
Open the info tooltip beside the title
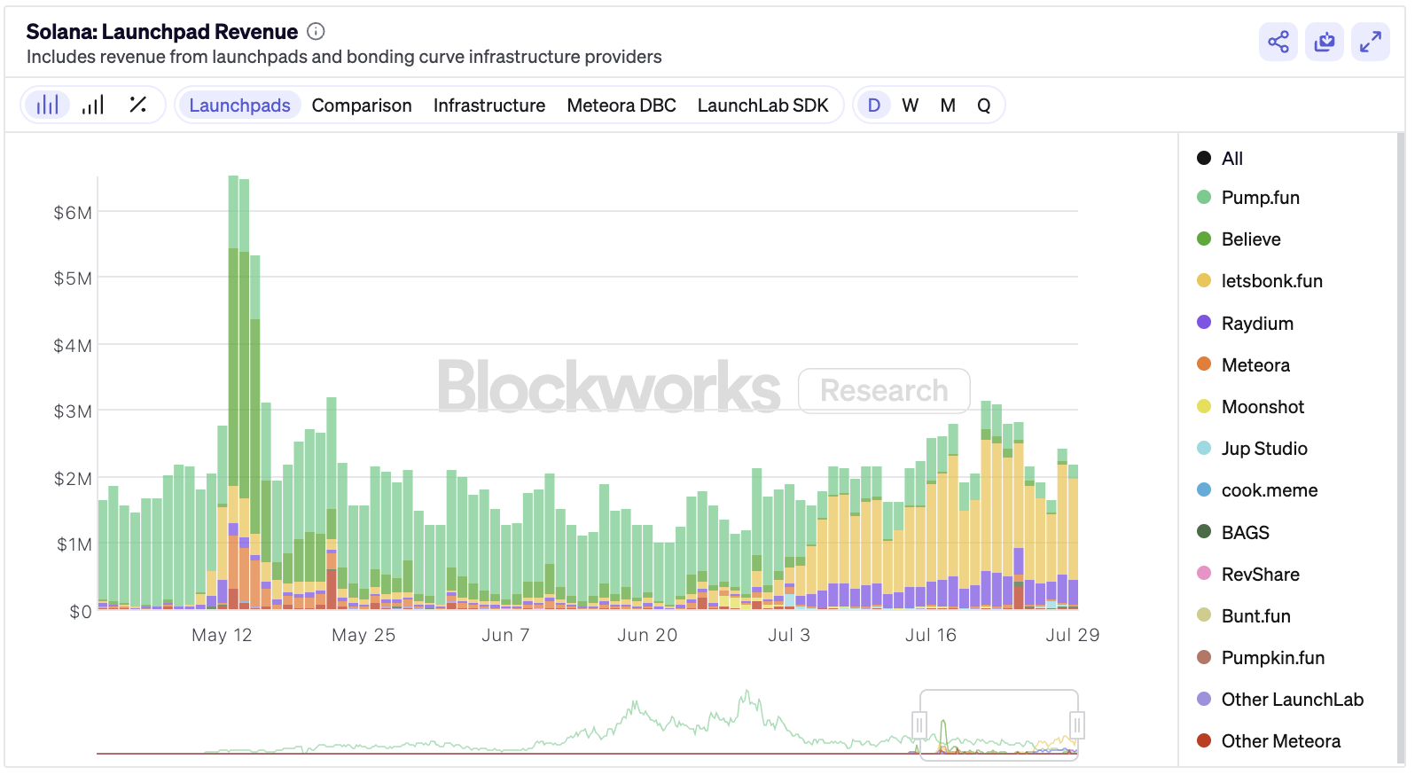(x=316, y=32)
